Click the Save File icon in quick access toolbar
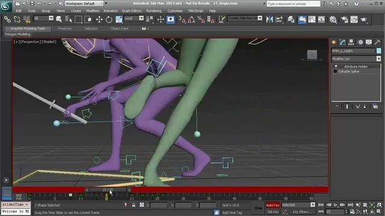The image size is (385, 216). tap(32, 4)
